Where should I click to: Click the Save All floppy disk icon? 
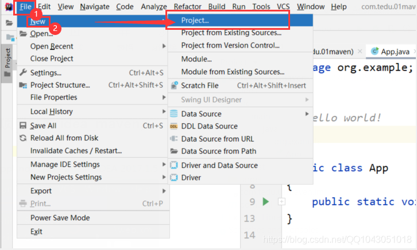tap(23, 125)
